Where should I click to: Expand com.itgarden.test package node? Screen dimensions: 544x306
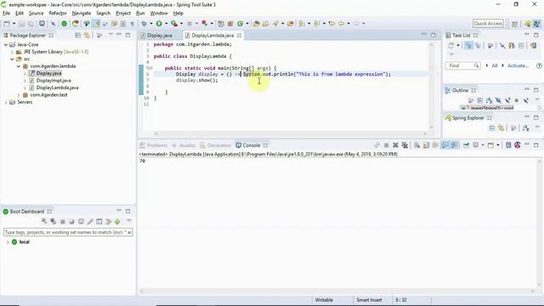(19, 94)
